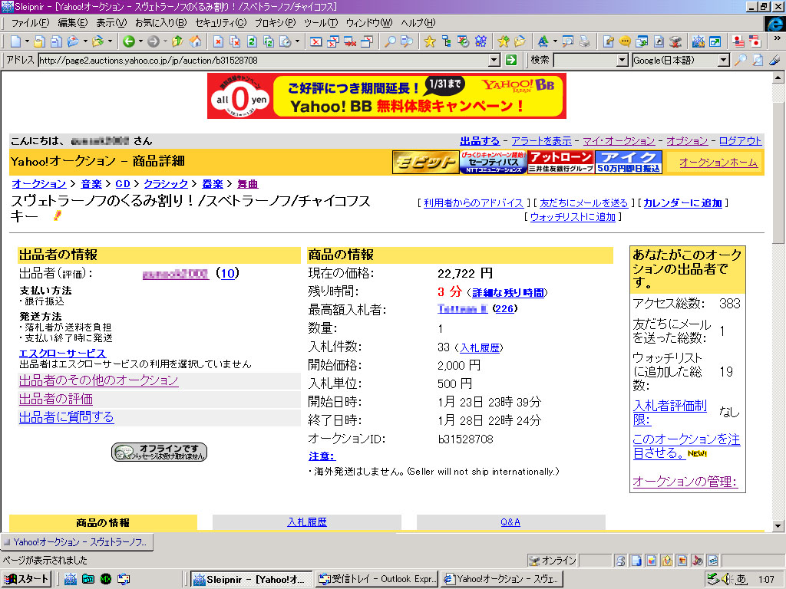Image resolution: width=786 pixels, height=589 pixels.
Task: Click the green Go arrow beside address bar
Action: point(510,60)
